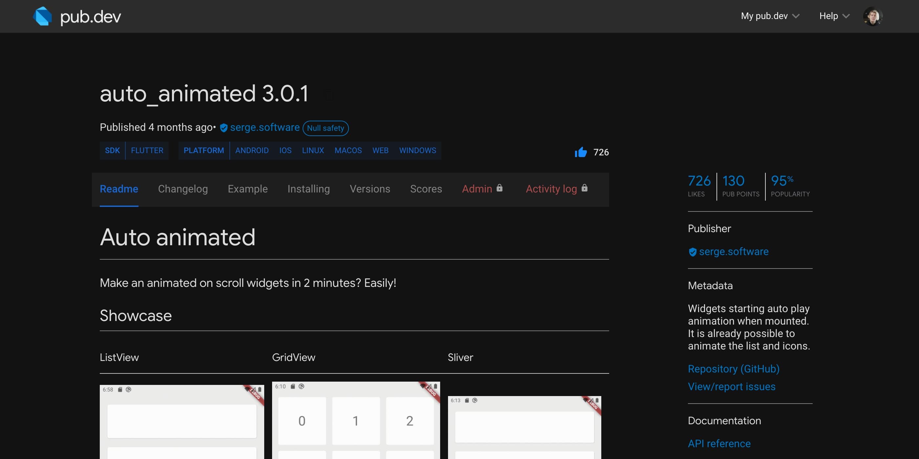Viewport: 919px width, 459px height.
Task: Select the FLUTTER SDK tag
Action: coord(147,150)
